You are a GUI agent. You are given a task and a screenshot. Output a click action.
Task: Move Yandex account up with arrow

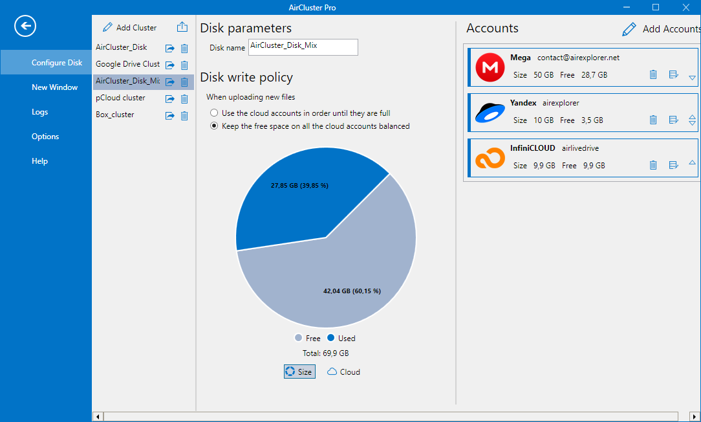pyautogui.click(x=692, y=117)
